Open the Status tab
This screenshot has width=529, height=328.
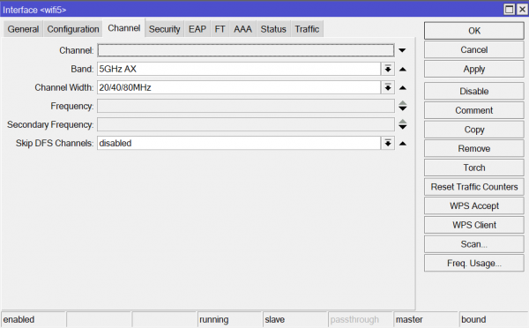pos(273,29)
